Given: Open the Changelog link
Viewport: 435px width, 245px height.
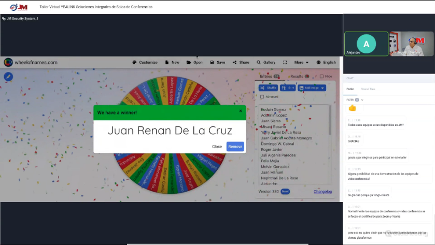Looking at the screenshot, I should pyautogui.click(x=322, y=192).
